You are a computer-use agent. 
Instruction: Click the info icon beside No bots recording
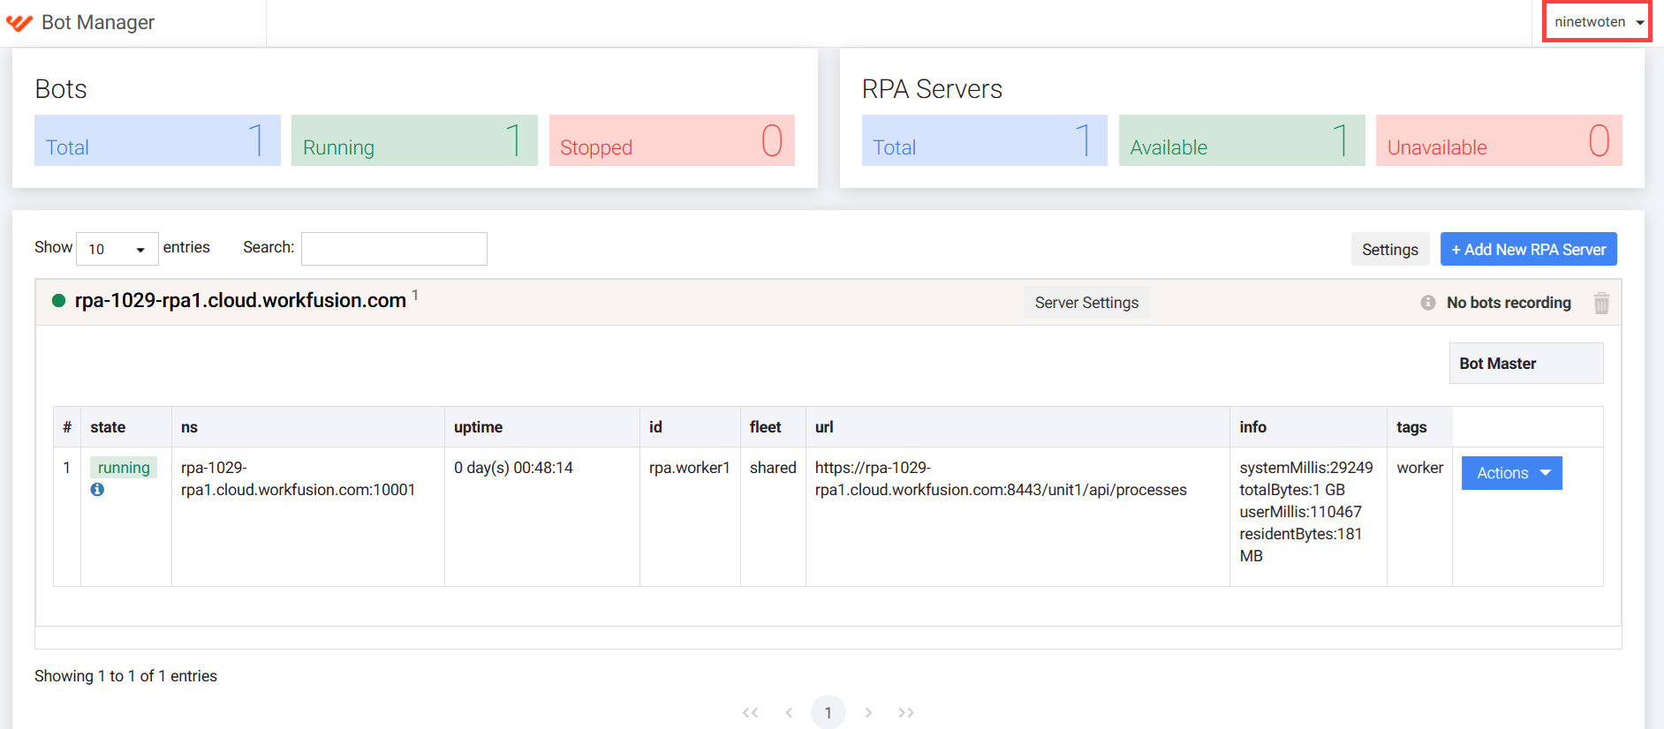coord(1428,303)
